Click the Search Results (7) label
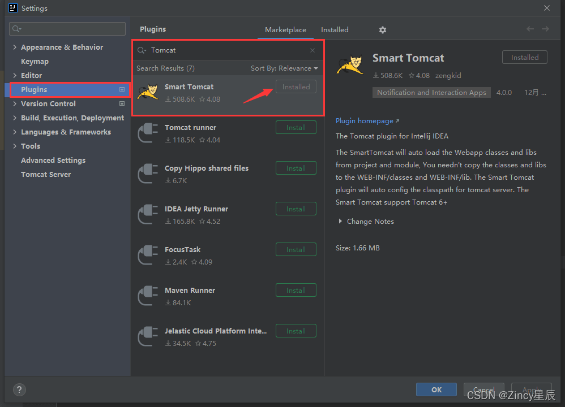The width and height of the screenshot is (565, 407). pyautogui.click(x=165, y=68)
